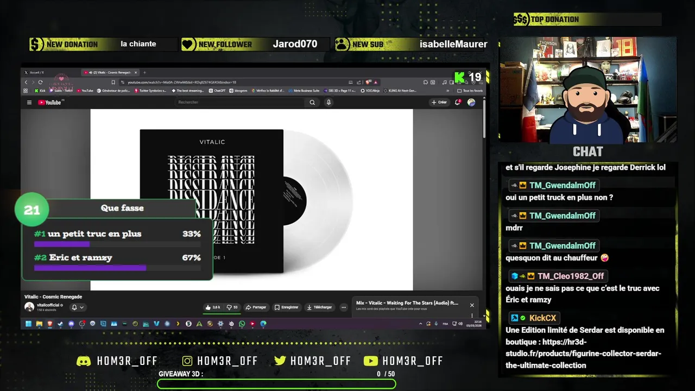Open Microsoft Edge from the taskbar
The width and height of the screenshot is (695, 391).
click(x=263, y=324)
